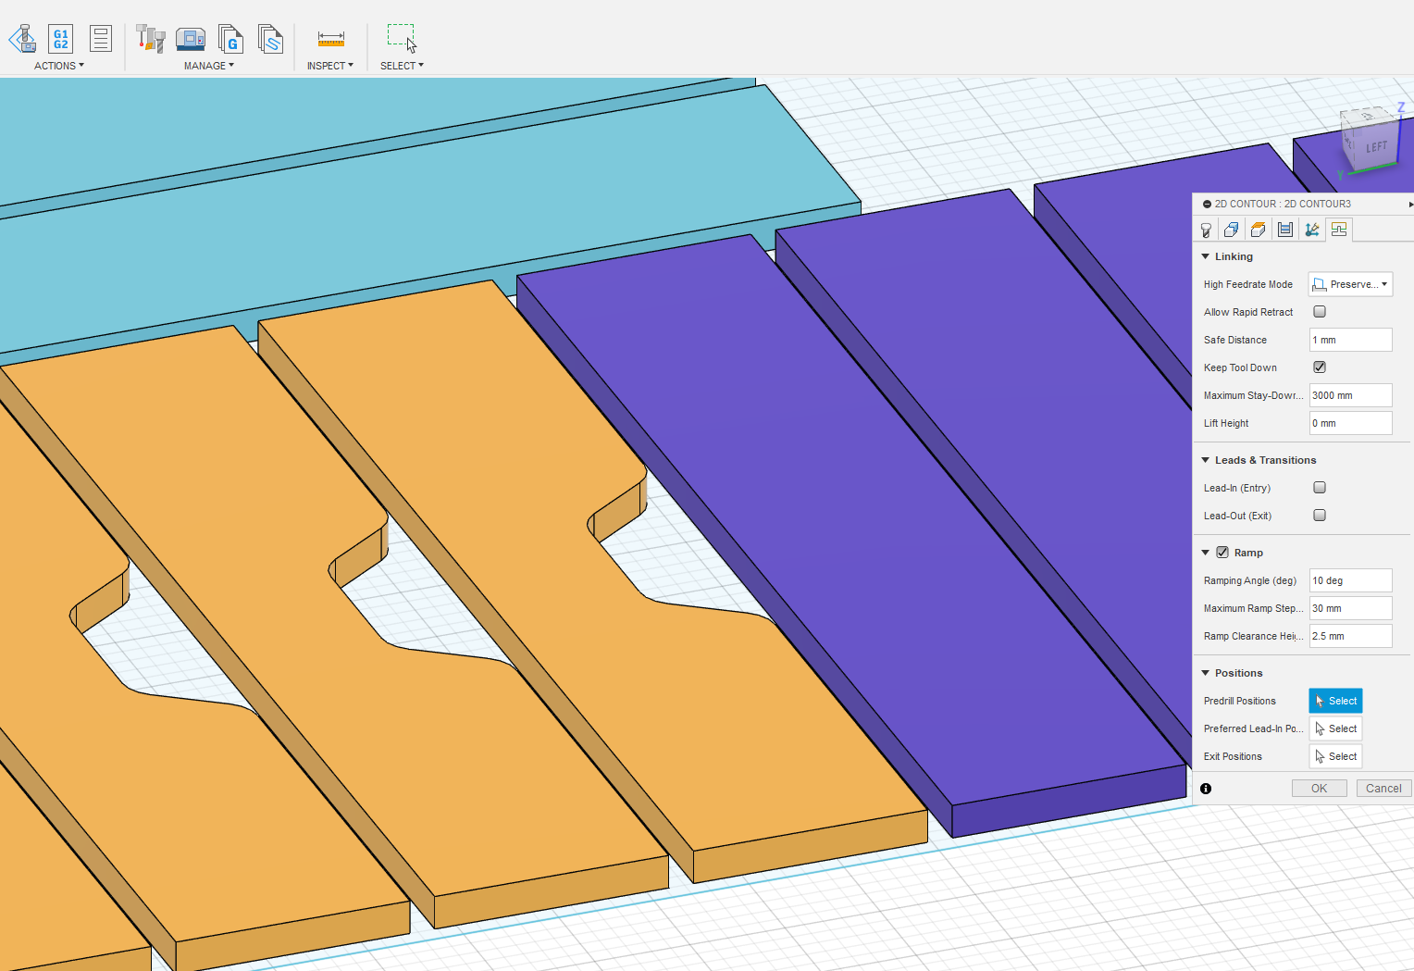Open the SELECT dropdown menu

tap(402, 66)
